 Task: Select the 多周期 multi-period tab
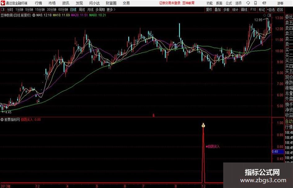(100, 10)
